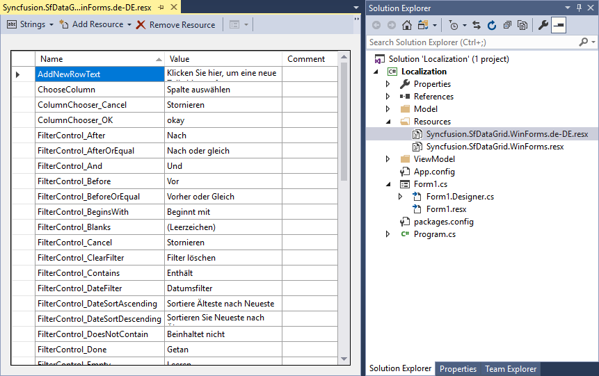Select packages.config in Solution Explorer

pos(444,222)
